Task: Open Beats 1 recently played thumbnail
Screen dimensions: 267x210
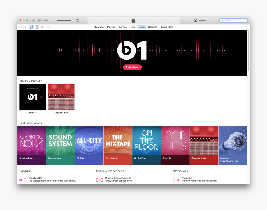Action: [x=33, y=97]
